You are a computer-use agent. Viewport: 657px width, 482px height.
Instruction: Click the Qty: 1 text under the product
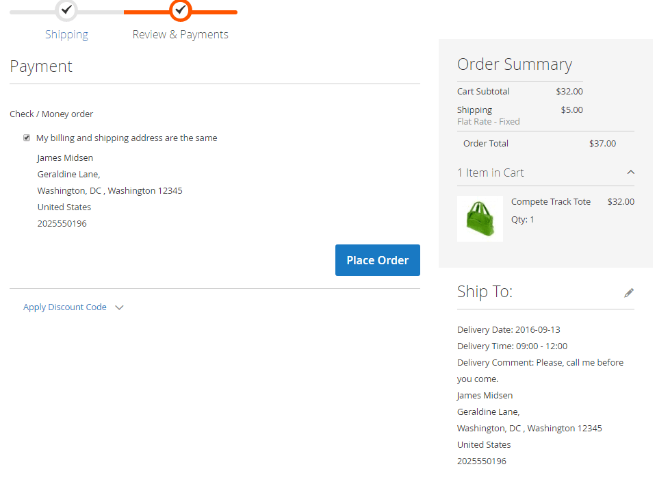coord(522,219)
